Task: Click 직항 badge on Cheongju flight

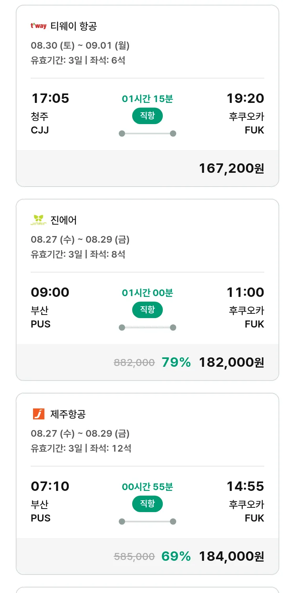Action: 147,116
